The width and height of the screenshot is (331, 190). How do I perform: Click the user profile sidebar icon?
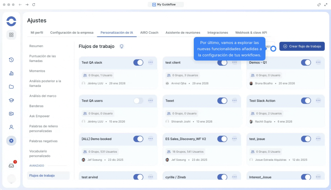pyautogui.click(x=11, y=127)
